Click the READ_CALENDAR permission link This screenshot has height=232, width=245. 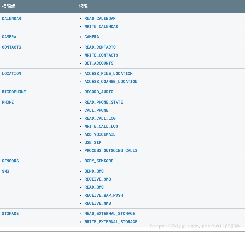pos(100,18)
